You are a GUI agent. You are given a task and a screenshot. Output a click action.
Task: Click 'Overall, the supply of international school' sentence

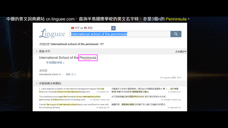tap(74, 106)
